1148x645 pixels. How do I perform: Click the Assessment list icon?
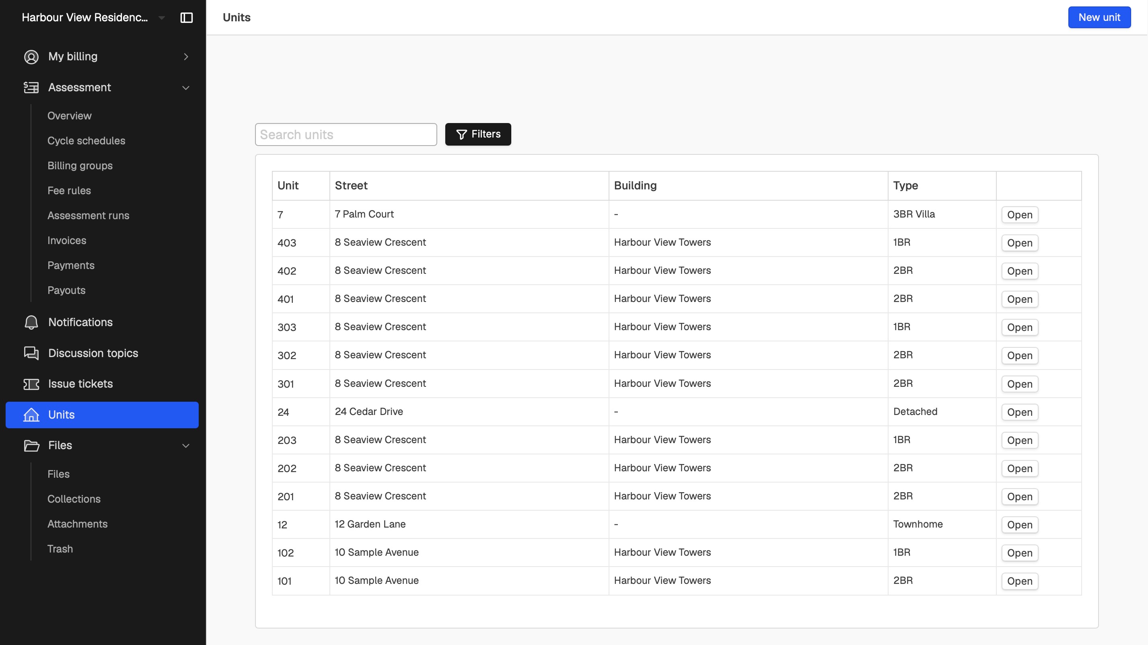[x=31, y=87]
